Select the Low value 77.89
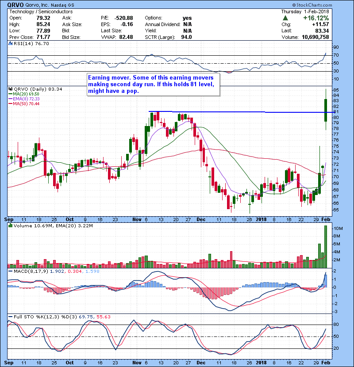 43,31
